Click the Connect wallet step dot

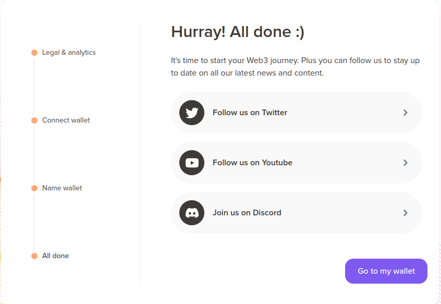(34, 120)
